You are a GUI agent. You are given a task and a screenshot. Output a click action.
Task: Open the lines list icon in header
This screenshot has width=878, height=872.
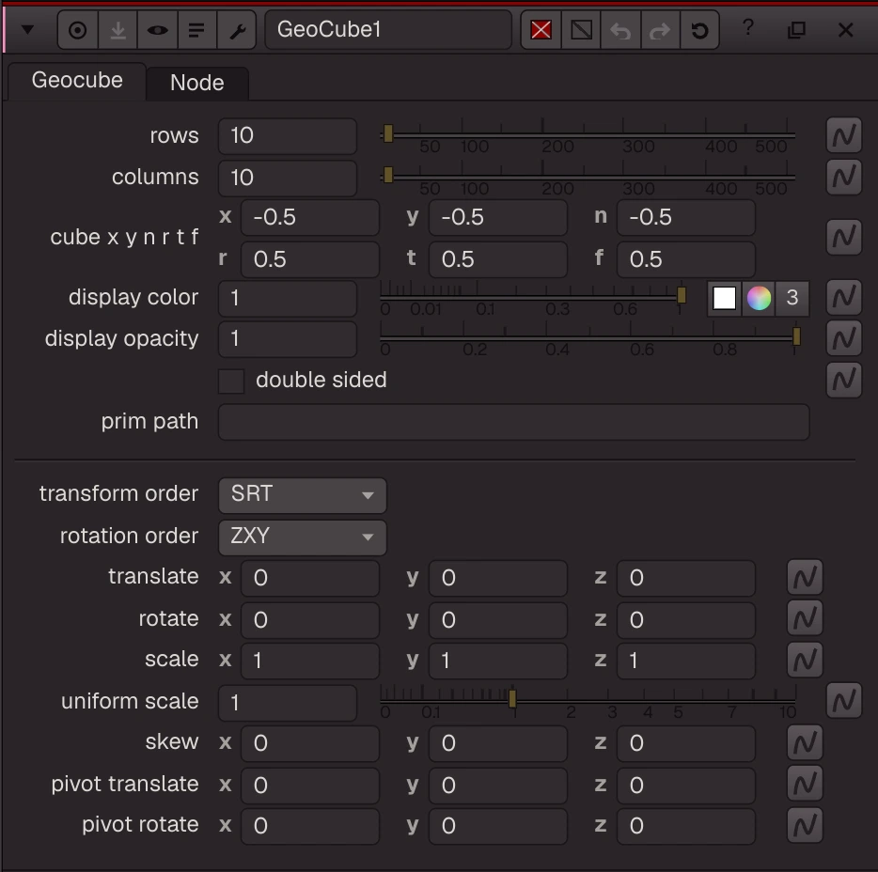point(196,30)
